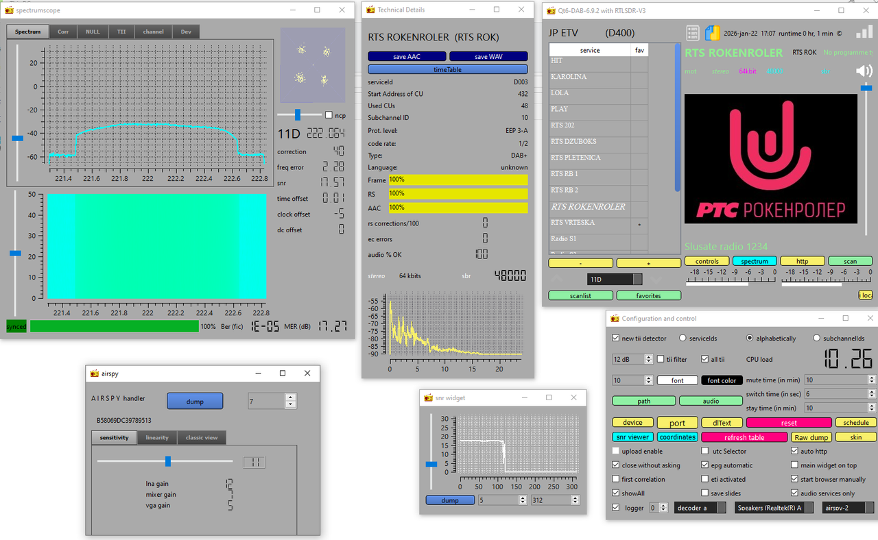878x540 pixels.
Task: Disable the new tii detector checkbox
Action: (616, 339)
